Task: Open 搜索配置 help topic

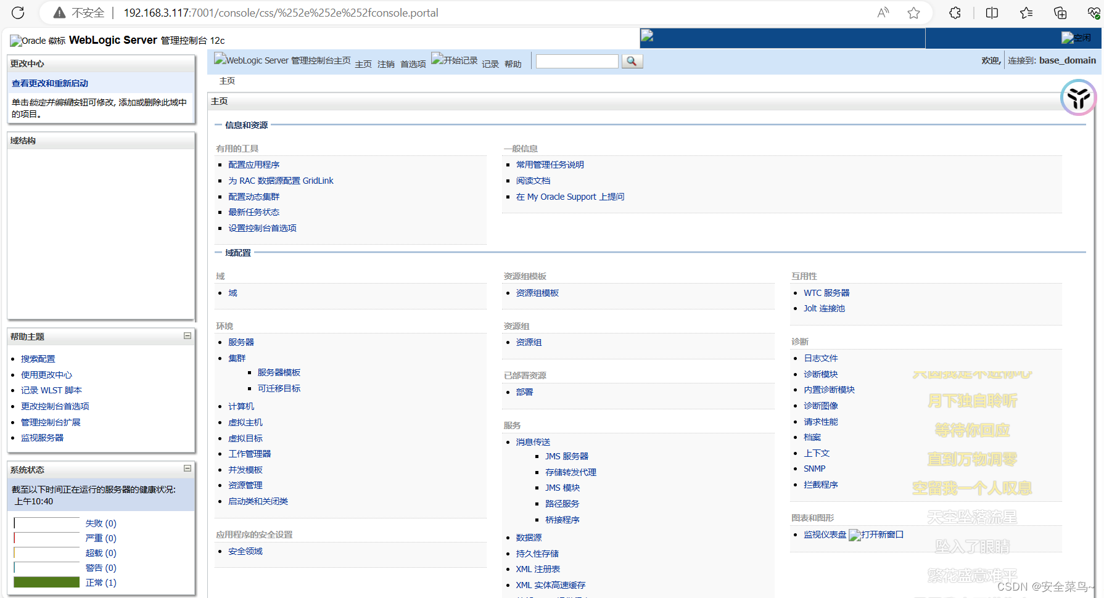Action: [x=38, y=359]
